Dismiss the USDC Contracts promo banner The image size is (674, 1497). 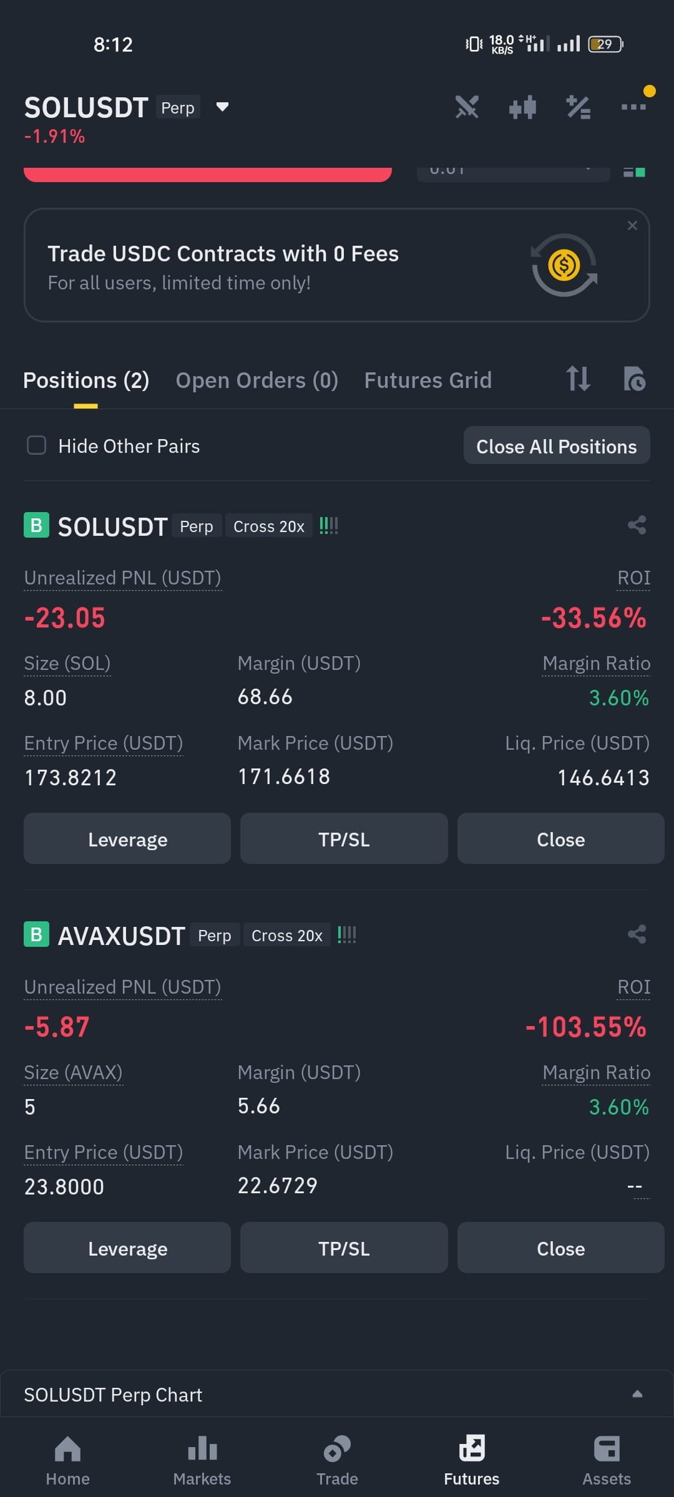[632, 226]
